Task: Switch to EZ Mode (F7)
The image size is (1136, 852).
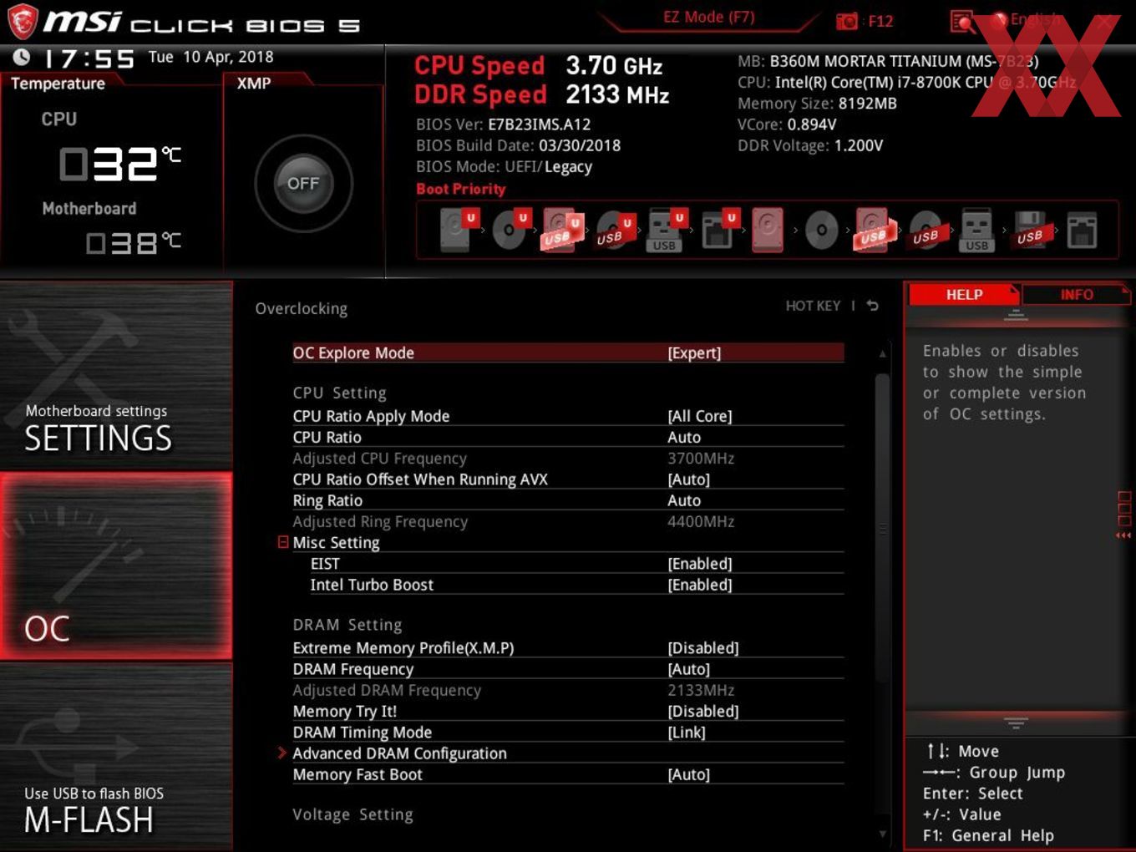Action: click(708, 17)
